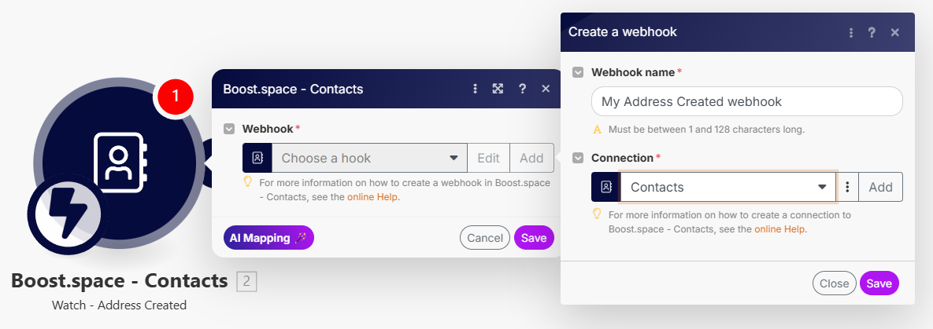Open the Contacts connection dropdown
Image resolution: width=933 pixels, height=329 pixels.
click(x=728, y=187)
